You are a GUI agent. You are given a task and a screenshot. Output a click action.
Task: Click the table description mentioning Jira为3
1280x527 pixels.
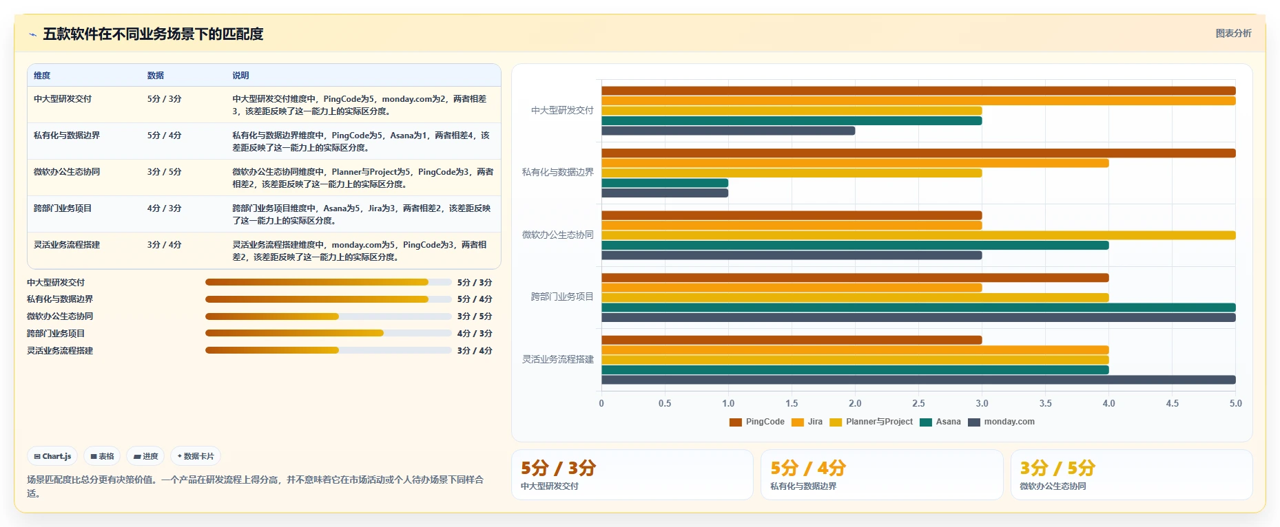[x=362, y=215]
